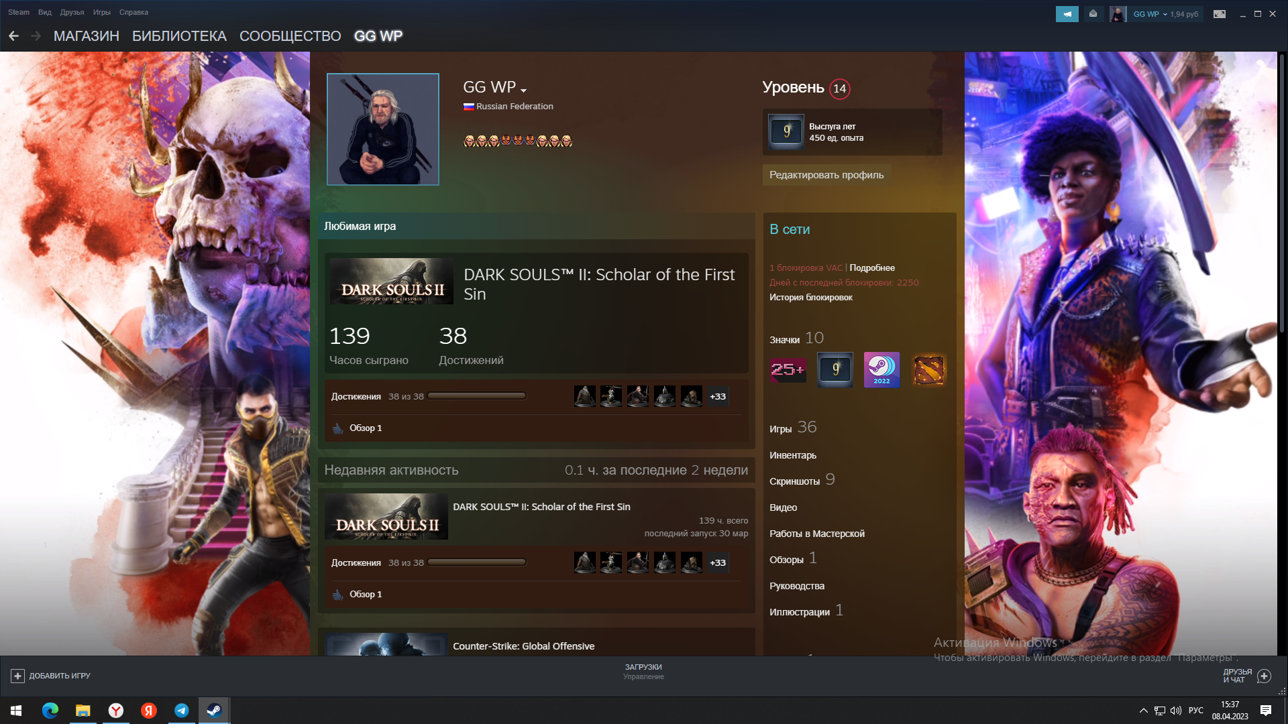This screenshot has width=1288, height=724.
Task: Click the Уровень 14 level badge
Action: [840, 88]
